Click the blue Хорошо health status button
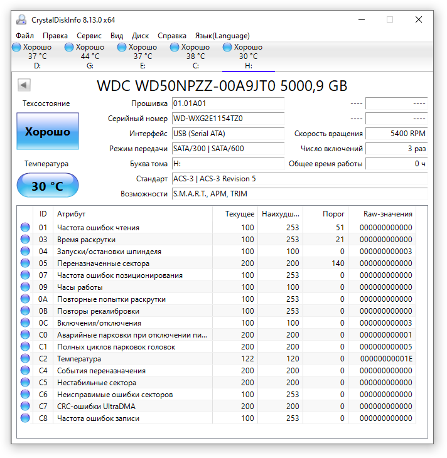Viewport: 447px width, 458px height. coord(48,131)
